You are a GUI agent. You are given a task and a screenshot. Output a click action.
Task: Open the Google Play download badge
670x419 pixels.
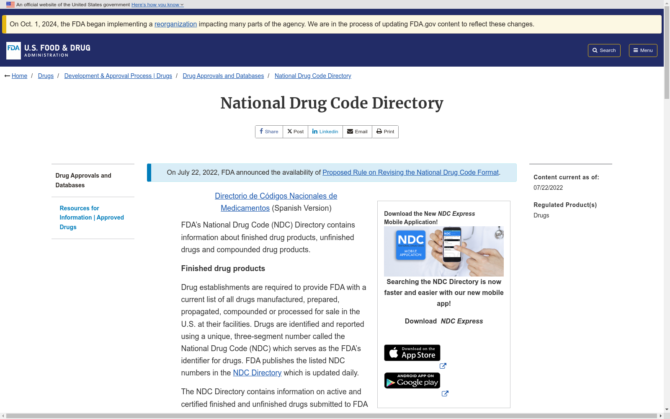click(412, 380)
